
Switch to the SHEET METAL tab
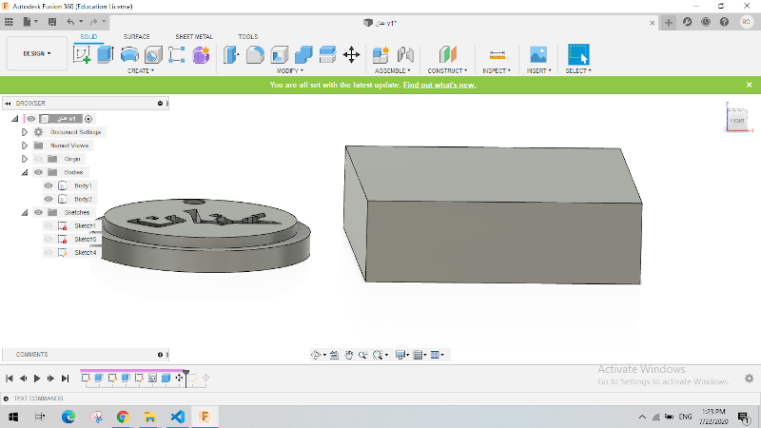pyautogui.click(x=194, y=37)
